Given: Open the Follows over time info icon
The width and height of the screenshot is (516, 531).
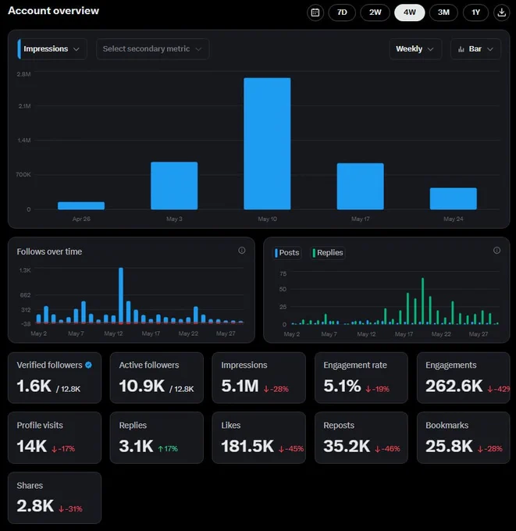Looking at the screenshot, I should pos(241,250).
